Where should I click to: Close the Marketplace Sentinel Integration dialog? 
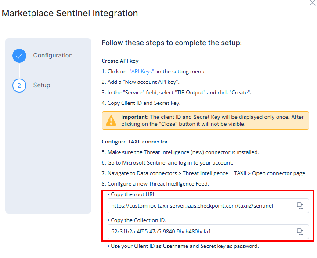pos(313,3)
